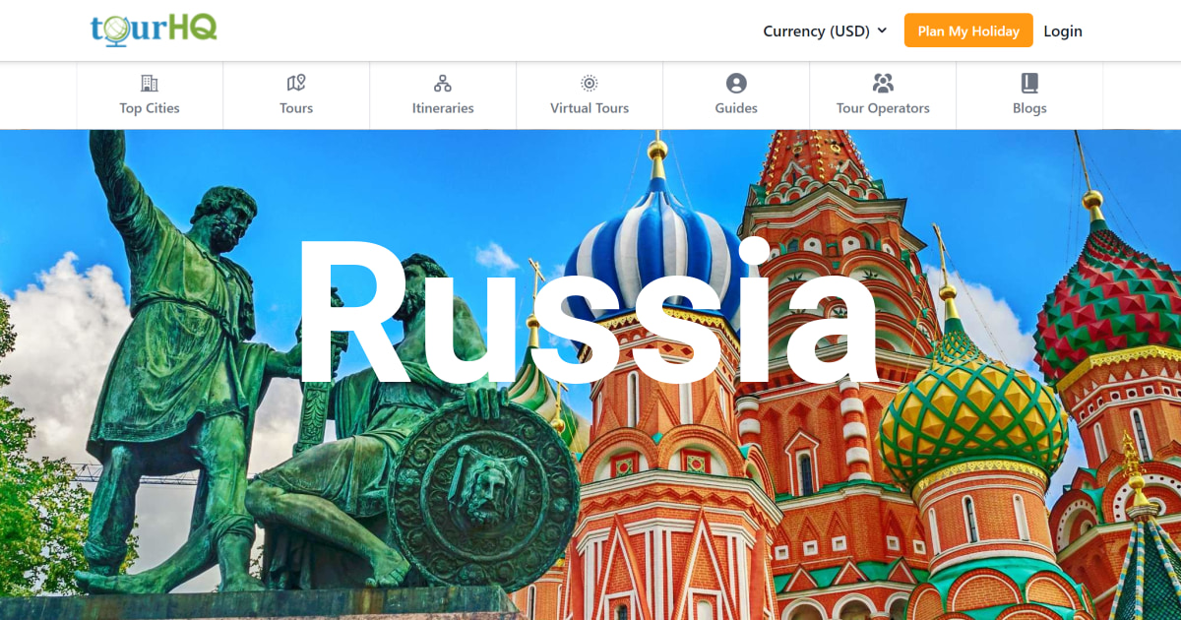Click the tourHQ logo
This screenshot has height=620, width=1181.
click(154, 30)
